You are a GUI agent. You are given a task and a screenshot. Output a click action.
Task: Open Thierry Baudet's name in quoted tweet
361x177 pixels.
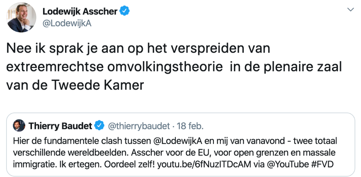[x=60, y=126]
